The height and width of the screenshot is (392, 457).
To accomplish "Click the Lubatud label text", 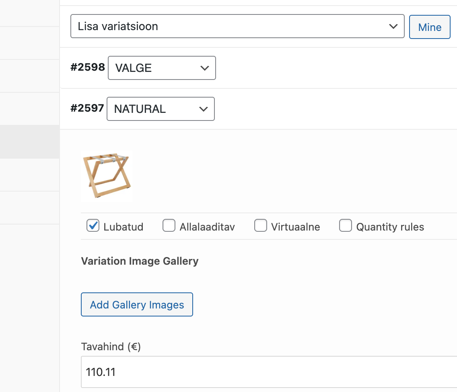I will click(x=123, y=227).
